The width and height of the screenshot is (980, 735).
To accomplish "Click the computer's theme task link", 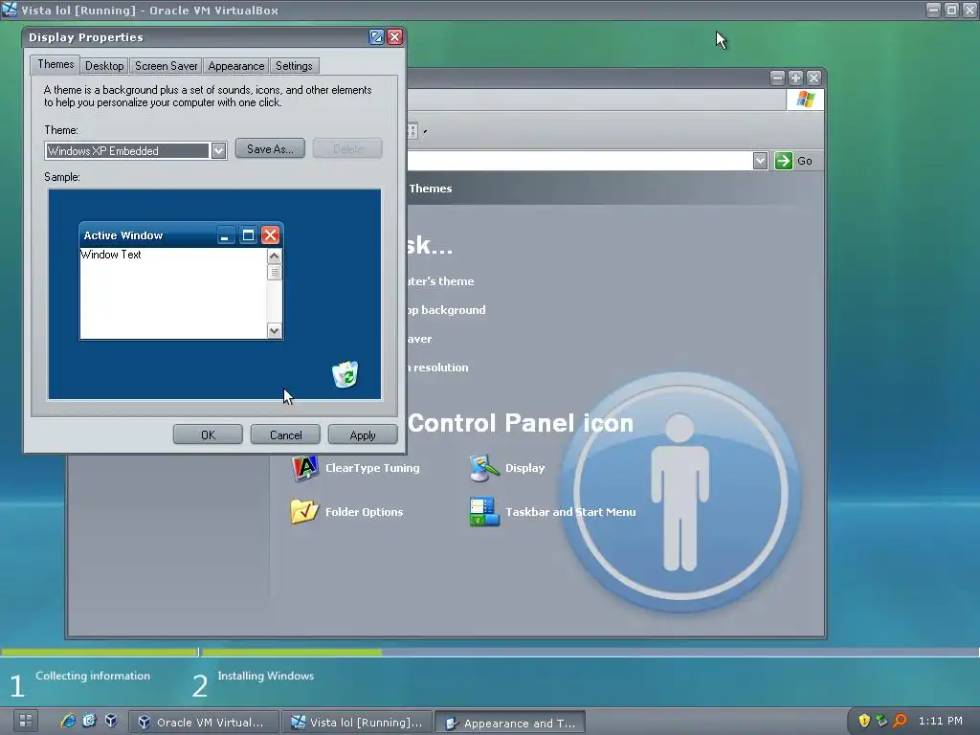I will tap(440, 281).
